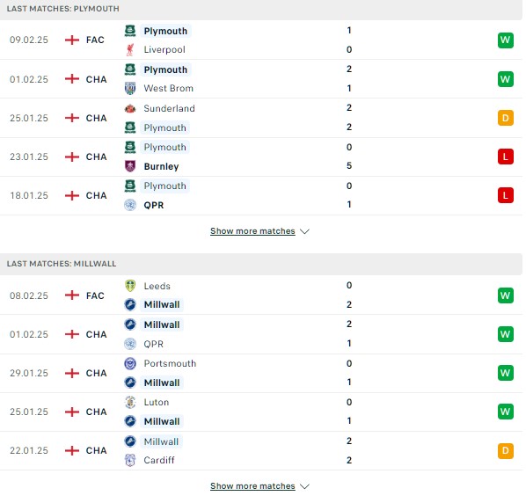Click the England flag next to FAC on 09.02.25
The height and width of the screenshot is (503, 526).
72,40
